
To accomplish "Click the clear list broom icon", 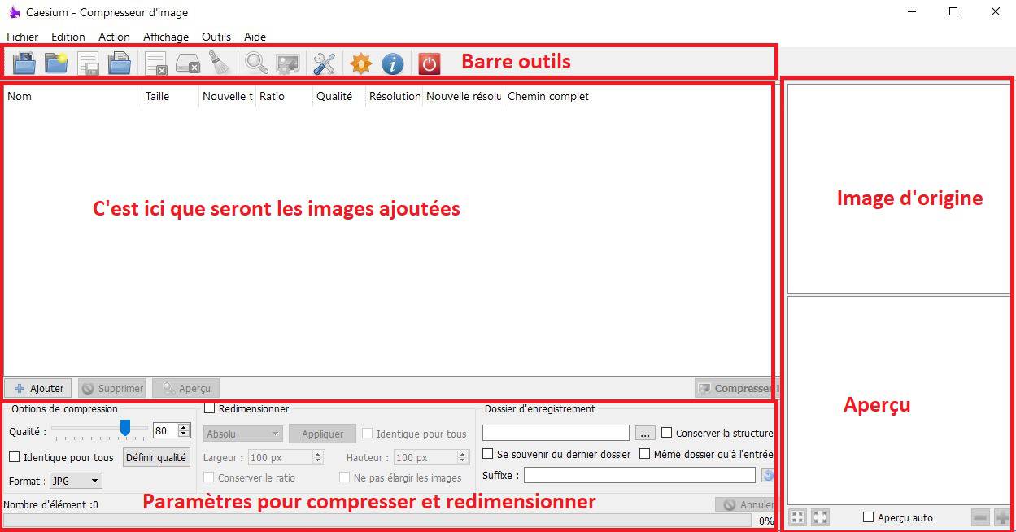I will click(220, 63).
